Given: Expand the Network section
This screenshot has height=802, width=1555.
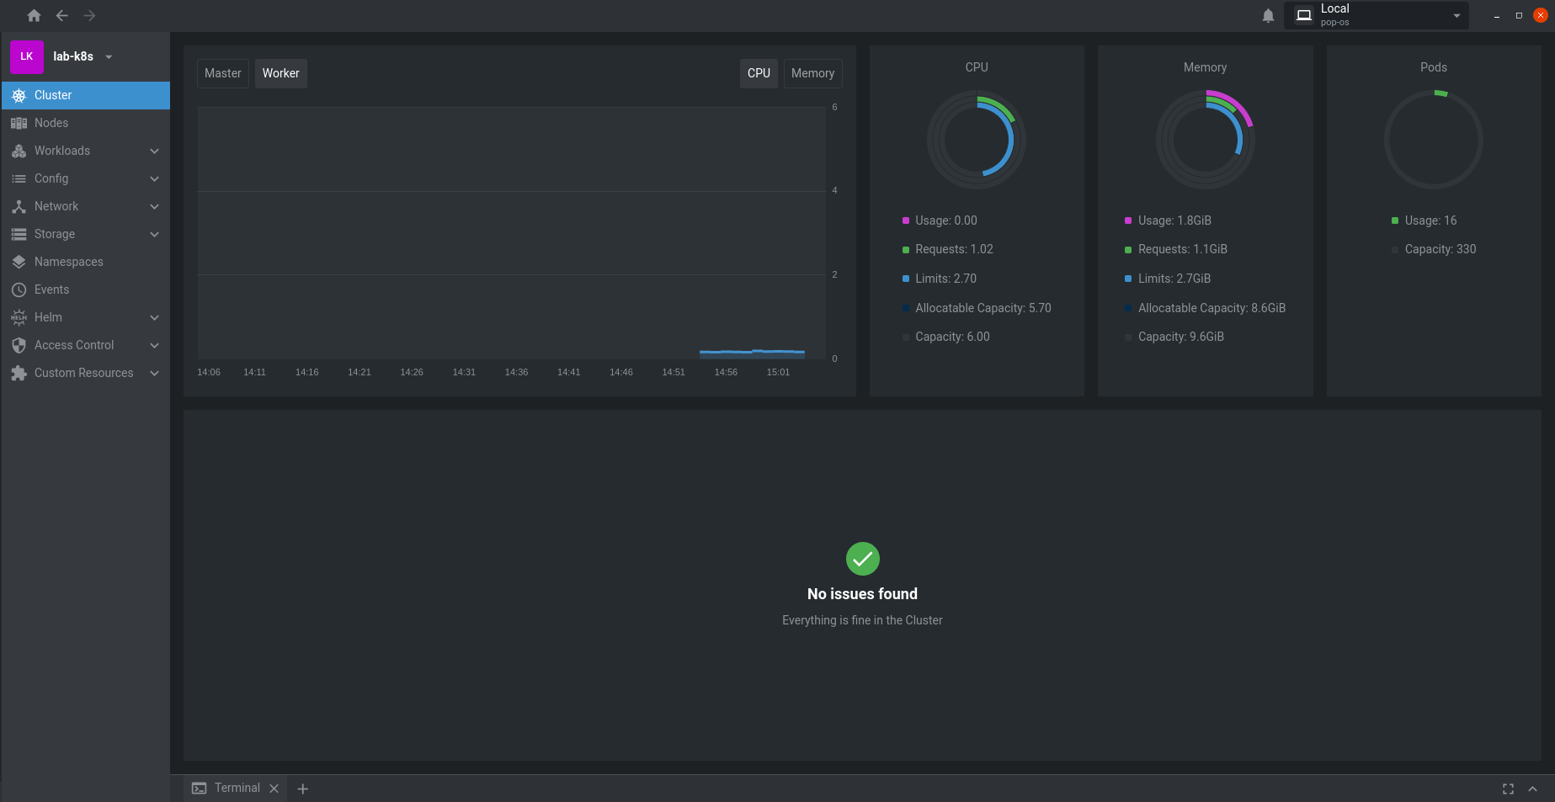Looking at the screenshot, I should (x=154, y=206).
